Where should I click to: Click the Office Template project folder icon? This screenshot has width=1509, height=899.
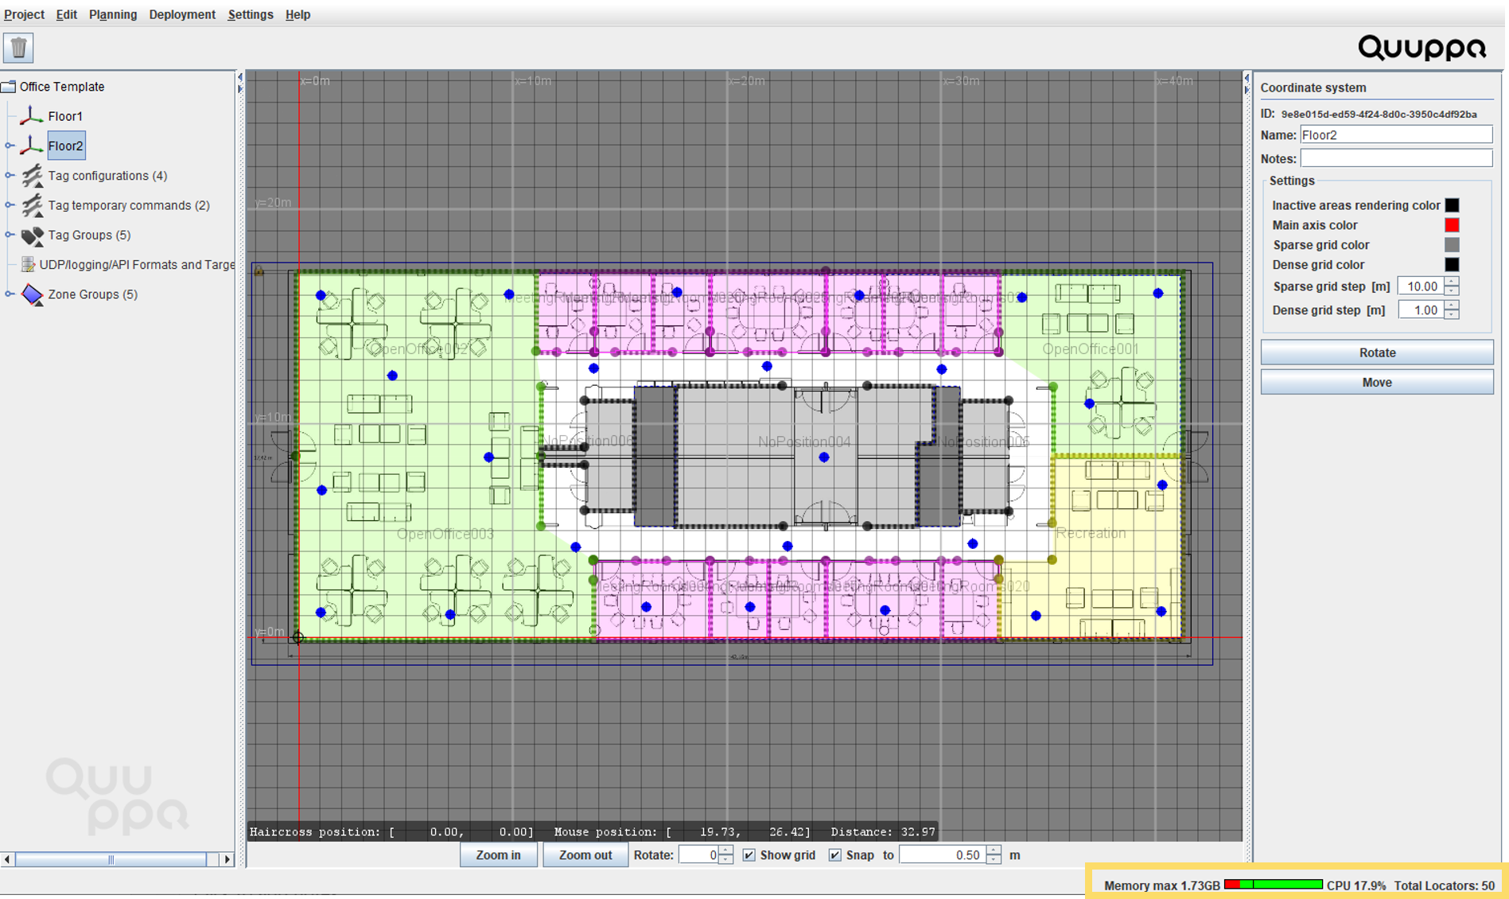[9, 87]
